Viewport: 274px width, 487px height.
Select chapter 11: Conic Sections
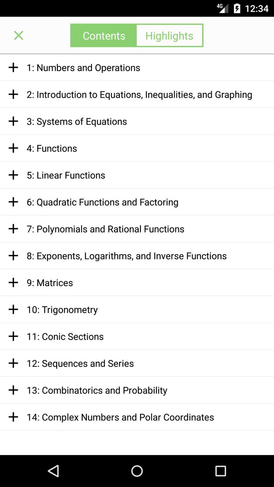65,336
